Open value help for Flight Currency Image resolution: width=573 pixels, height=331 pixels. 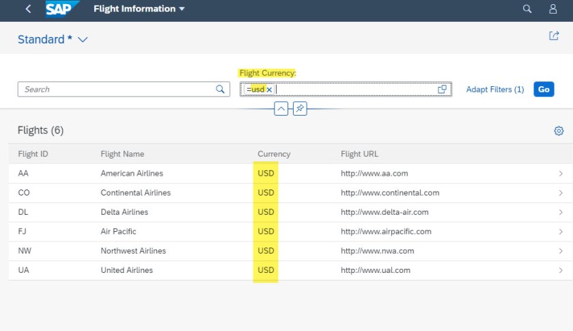point(442,89)
